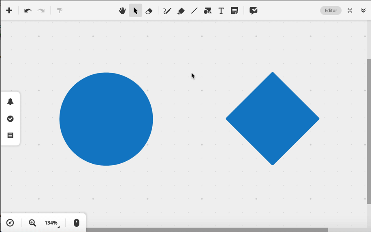Open the compass navigation icon

click(x=10, y=223)
